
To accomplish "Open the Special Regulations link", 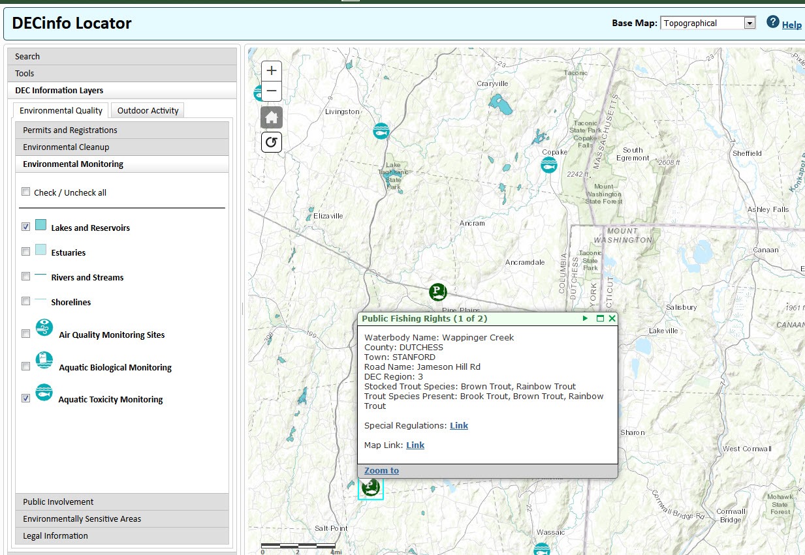I will click(x=459, y=425).
